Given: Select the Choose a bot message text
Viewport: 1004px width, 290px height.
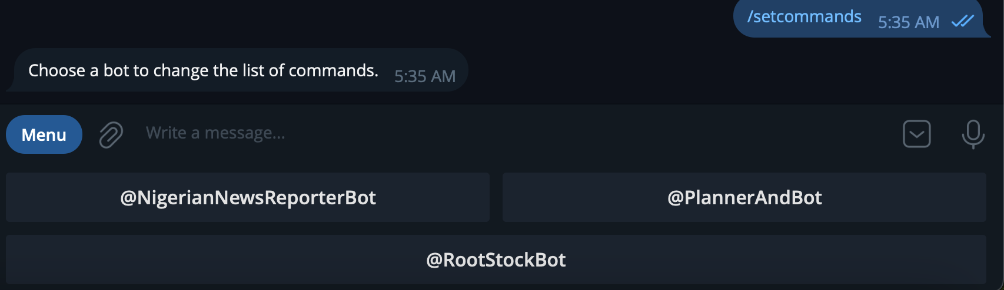Looking at the screenshot, I should pyautogui.click(x=203, y=70).
